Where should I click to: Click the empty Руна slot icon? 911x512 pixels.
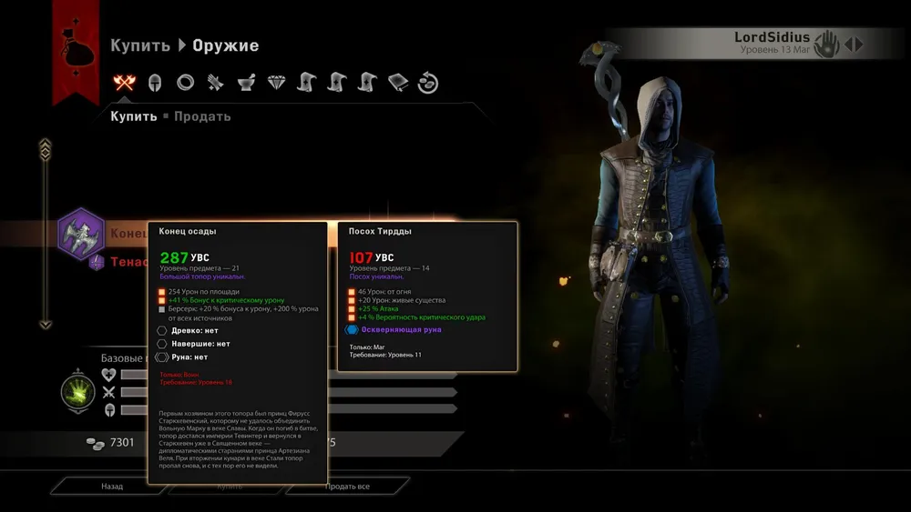[161, 357]
